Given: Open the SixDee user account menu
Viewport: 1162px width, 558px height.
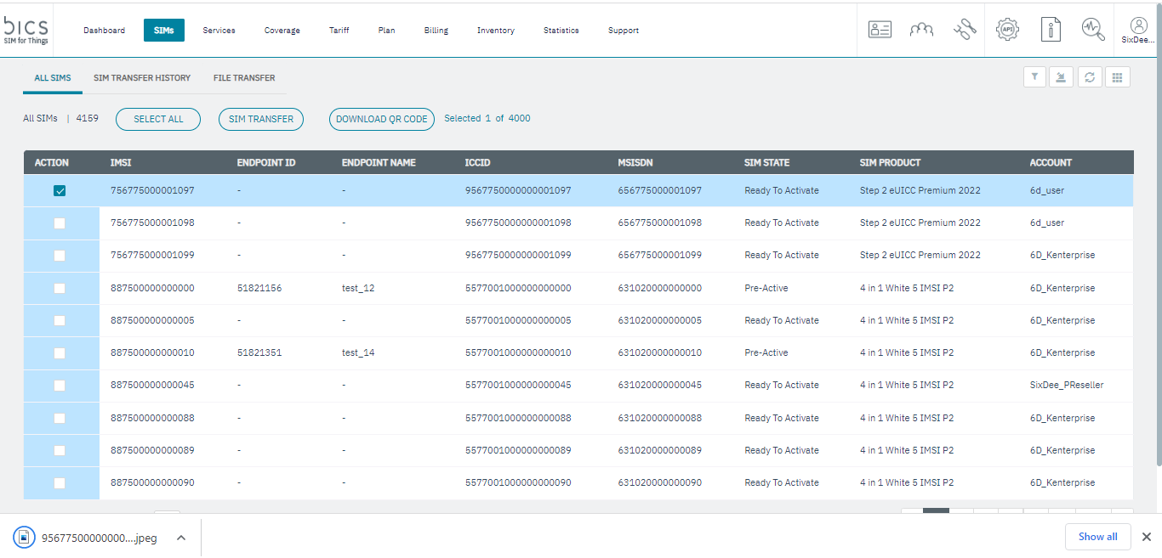Looking at the screenshot, I should 1138,31.
